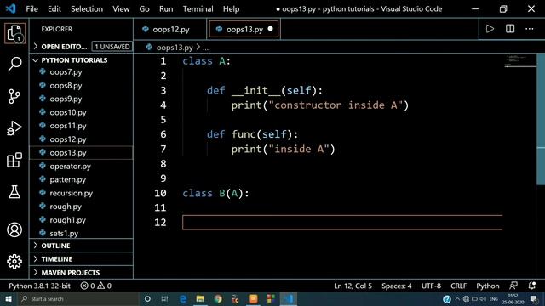Image resolution: width=545 pixels, height=306 pixels.
Task: Open the Run and Debug view
Action: click(14, 128)
